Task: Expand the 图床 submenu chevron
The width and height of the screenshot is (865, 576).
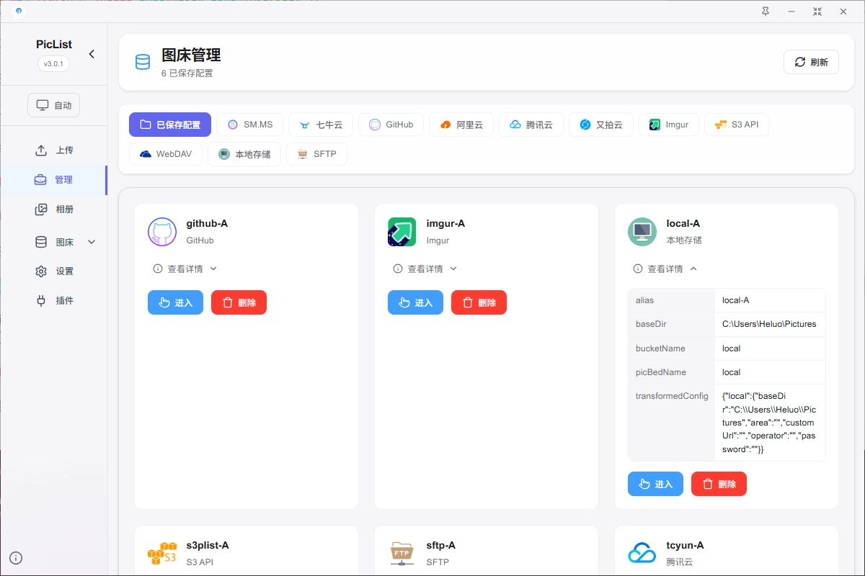Action: 92,242
